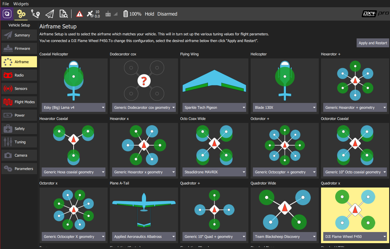The width and height of the screenshot is (390, 249).
Task: Go to the Sensors setup page
Action: [19, 88]
